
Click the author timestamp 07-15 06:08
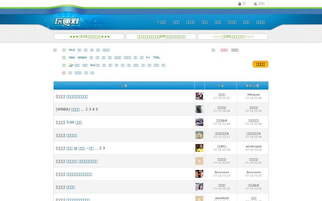tap(221, 111)
